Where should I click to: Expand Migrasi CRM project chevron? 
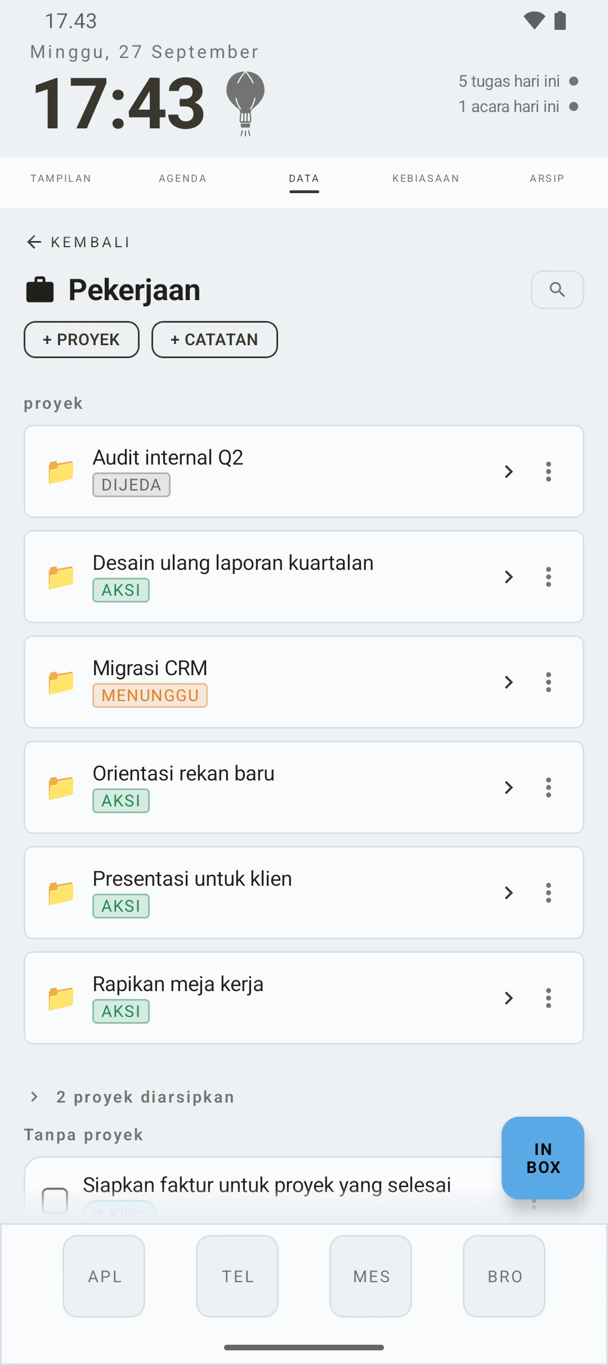click(509, 682)
